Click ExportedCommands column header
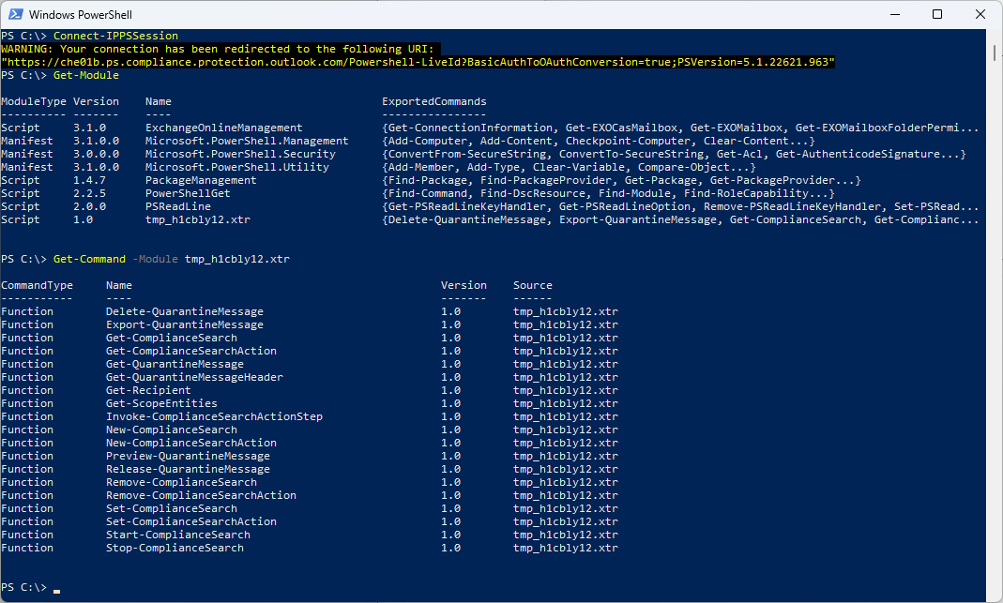 click(434, 101)
